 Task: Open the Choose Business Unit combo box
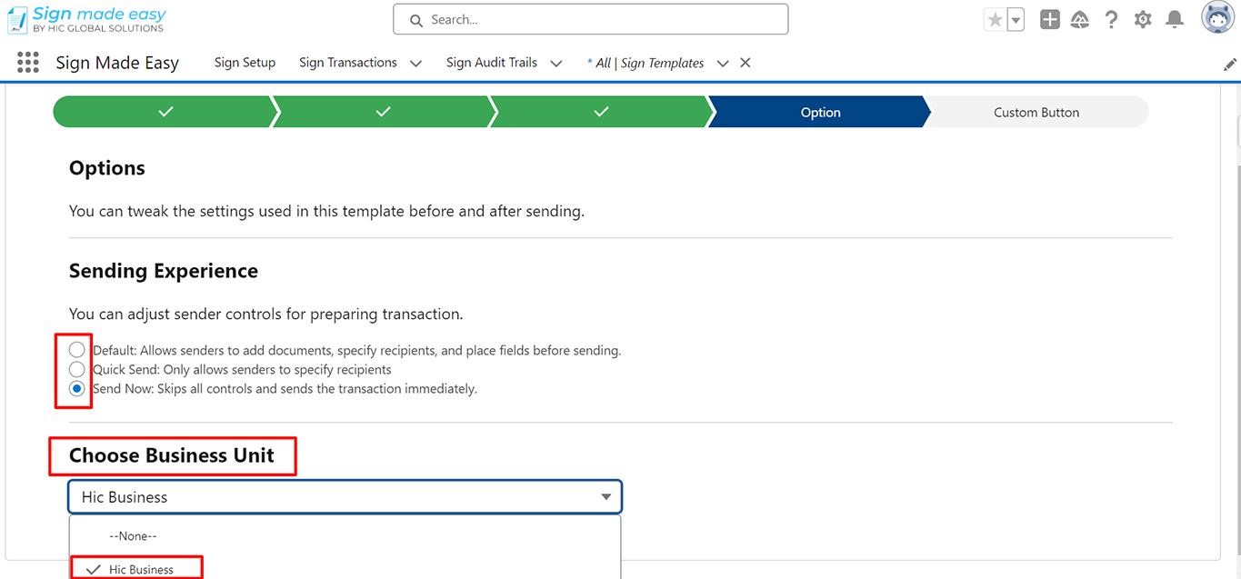click(x=345, y=497)
